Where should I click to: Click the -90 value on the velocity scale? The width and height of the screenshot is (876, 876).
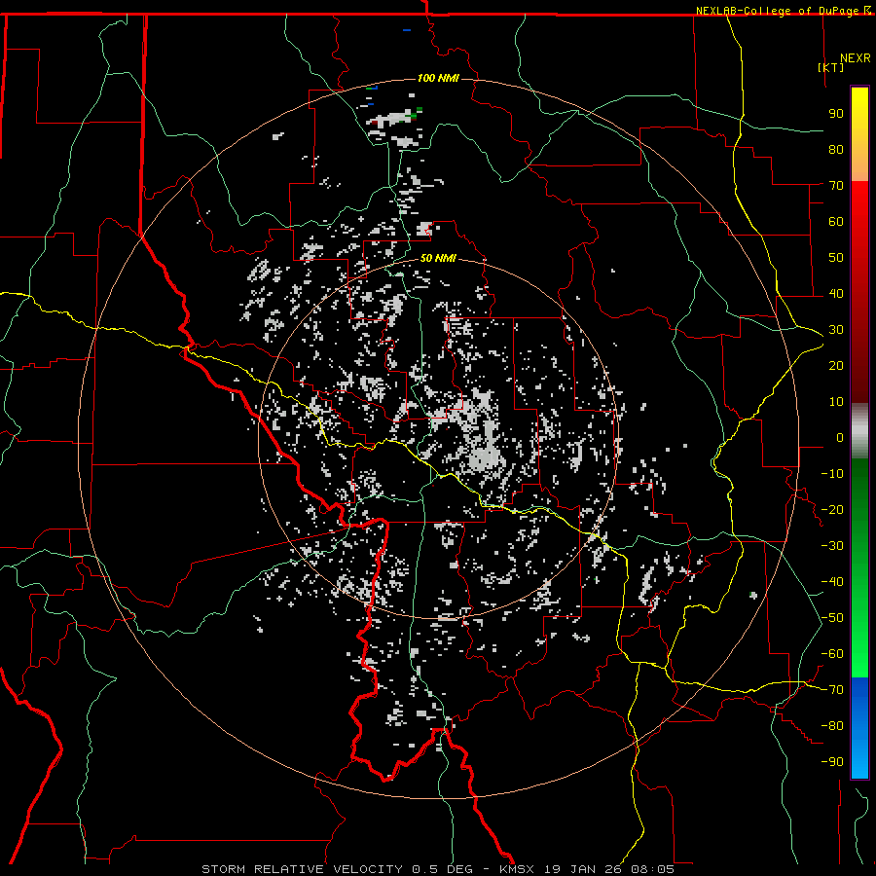pos(832,762)
